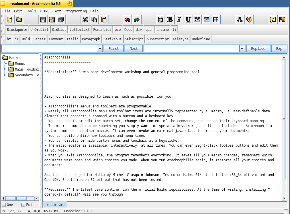
Task: Insert an UnOrdList tag
Action: [x=39, y=30]
